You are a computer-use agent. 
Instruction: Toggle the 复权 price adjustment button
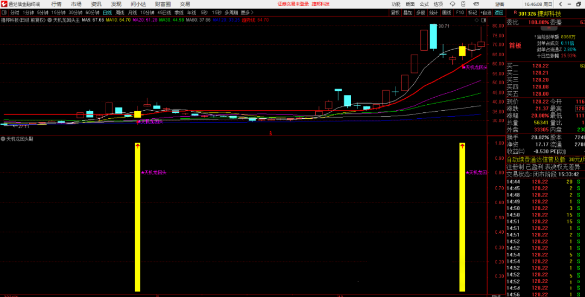(395, 12)
